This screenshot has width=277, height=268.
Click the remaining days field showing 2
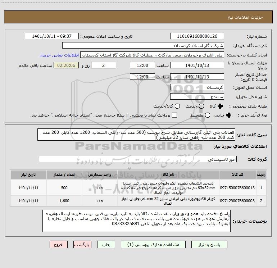point(104,65)
